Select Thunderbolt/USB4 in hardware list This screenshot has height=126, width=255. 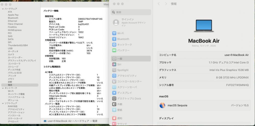[18, 45]
